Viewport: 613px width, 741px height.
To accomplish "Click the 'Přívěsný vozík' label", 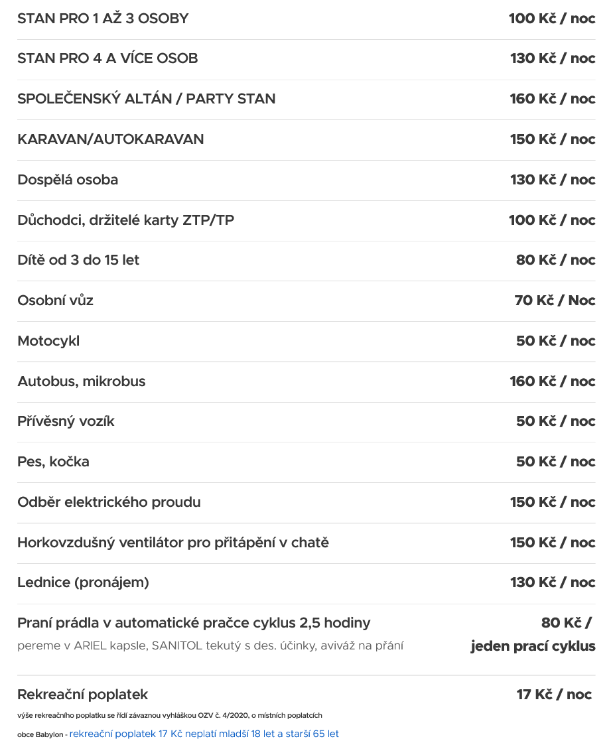I will [x=66, y=421].
